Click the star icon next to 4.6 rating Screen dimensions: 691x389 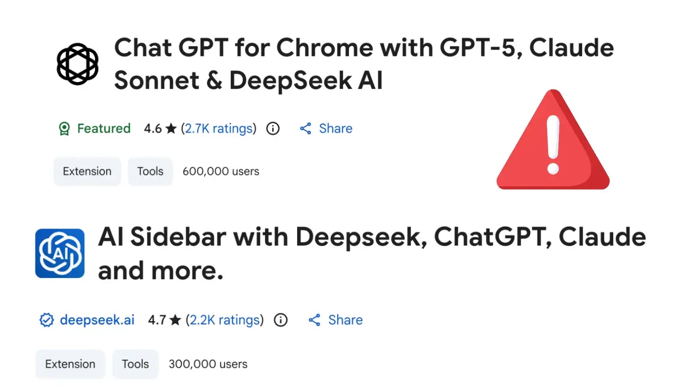[x=170, y=128]
